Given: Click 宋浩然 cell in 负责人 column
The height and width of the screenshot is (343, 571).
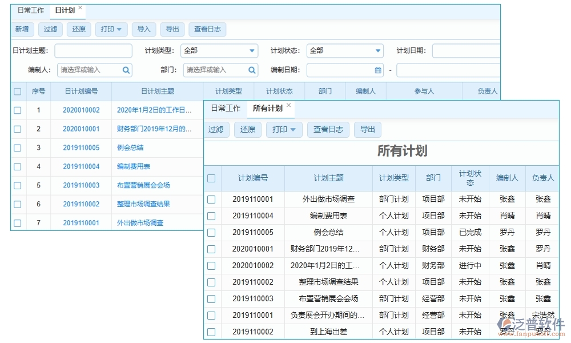Looking at the screenshot, I should [x=544, y=316].
